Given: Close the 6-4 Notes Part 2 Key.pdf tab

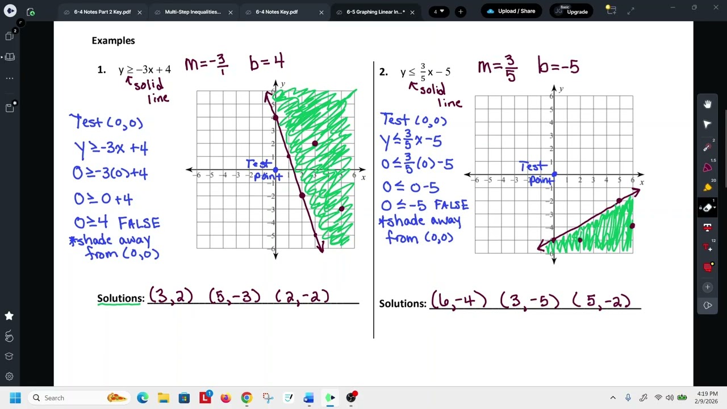Looking at the screenshot, I should pos(140,12).
